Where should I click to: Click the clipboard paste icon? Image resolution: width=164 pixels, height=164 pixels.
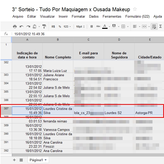(34, 27)
